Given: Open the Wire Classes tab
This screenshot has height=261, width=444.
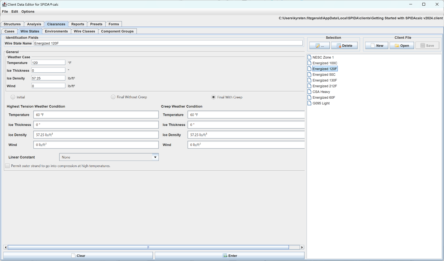Looking at the screenshot, I should click(84, 31).
